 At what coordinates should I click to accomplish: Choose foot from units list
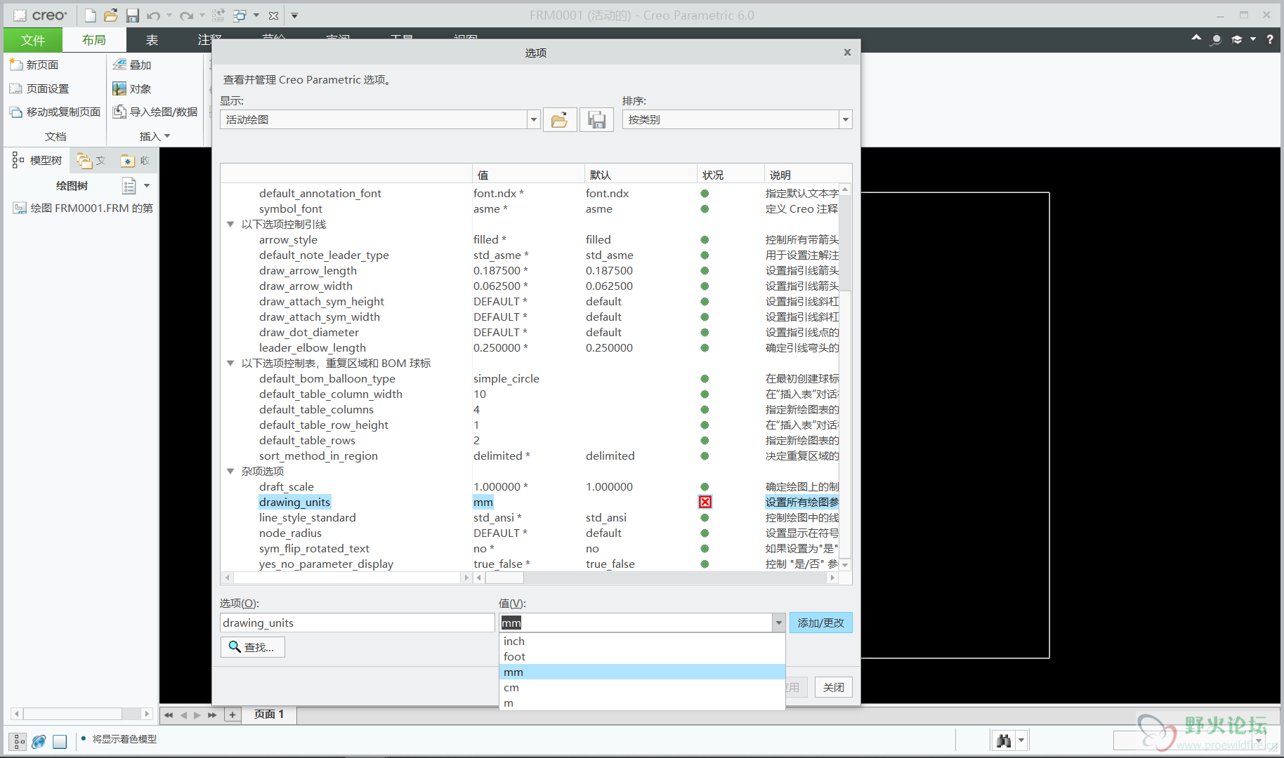[642, 657]
